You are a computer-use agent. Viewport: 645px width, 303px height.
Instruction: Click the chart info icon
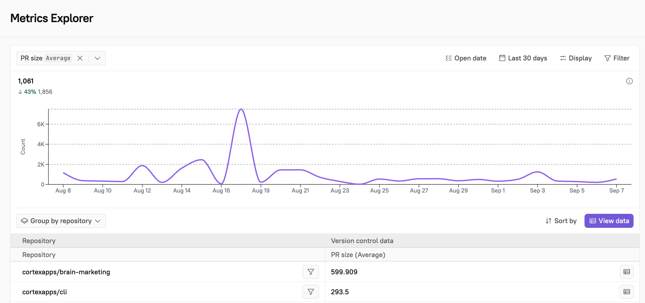point(630,81)
